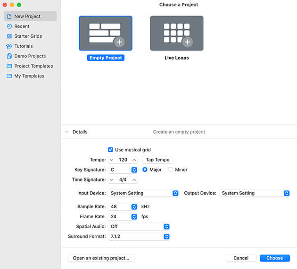Screen dimensions: 297x269
Task: Click the Tap Tempo button
Action: 158,160
